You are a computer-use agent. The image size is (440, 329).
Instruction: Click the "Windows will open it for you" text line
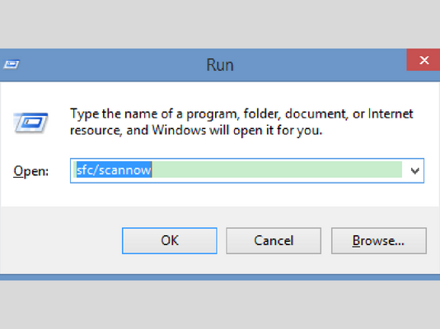[237, 131]
